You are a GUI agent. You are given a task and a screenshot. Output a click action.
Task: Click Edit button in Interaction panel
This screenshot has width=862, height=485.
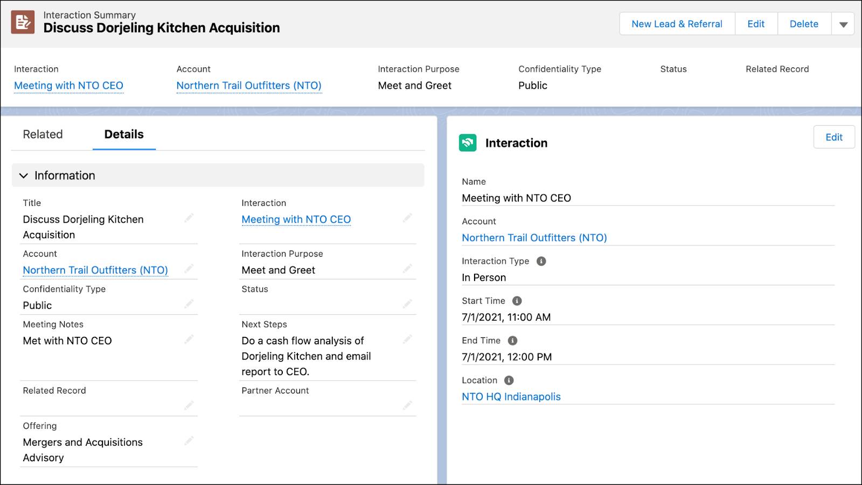(x=834, y=137)
